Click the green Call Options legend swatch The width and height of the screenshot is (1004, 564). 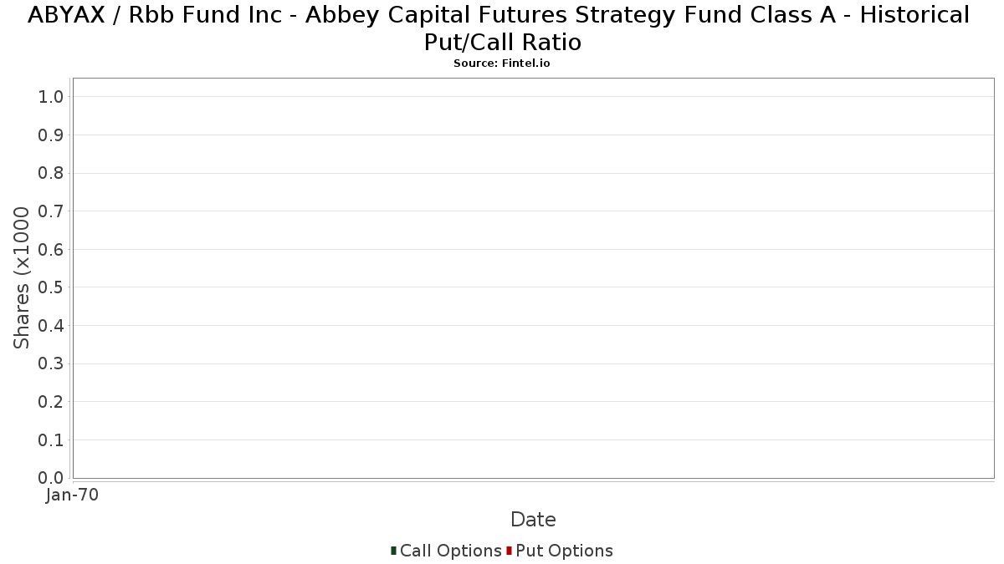click(393, 551)
